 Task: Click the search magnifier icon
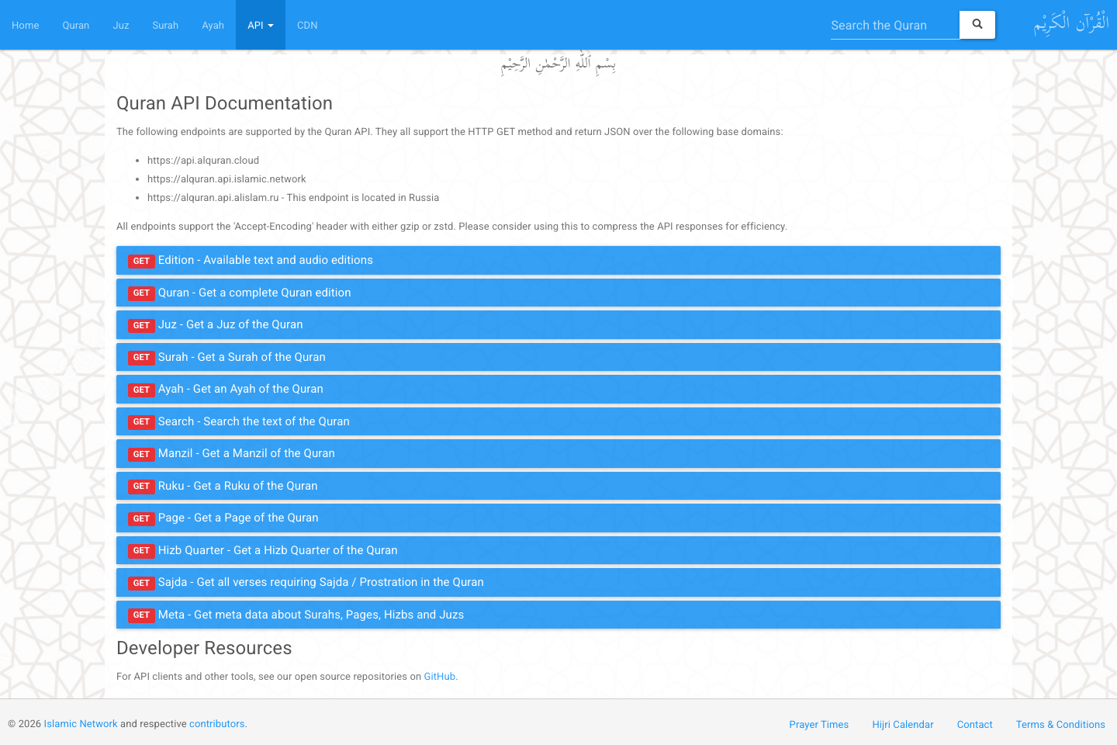977,24
